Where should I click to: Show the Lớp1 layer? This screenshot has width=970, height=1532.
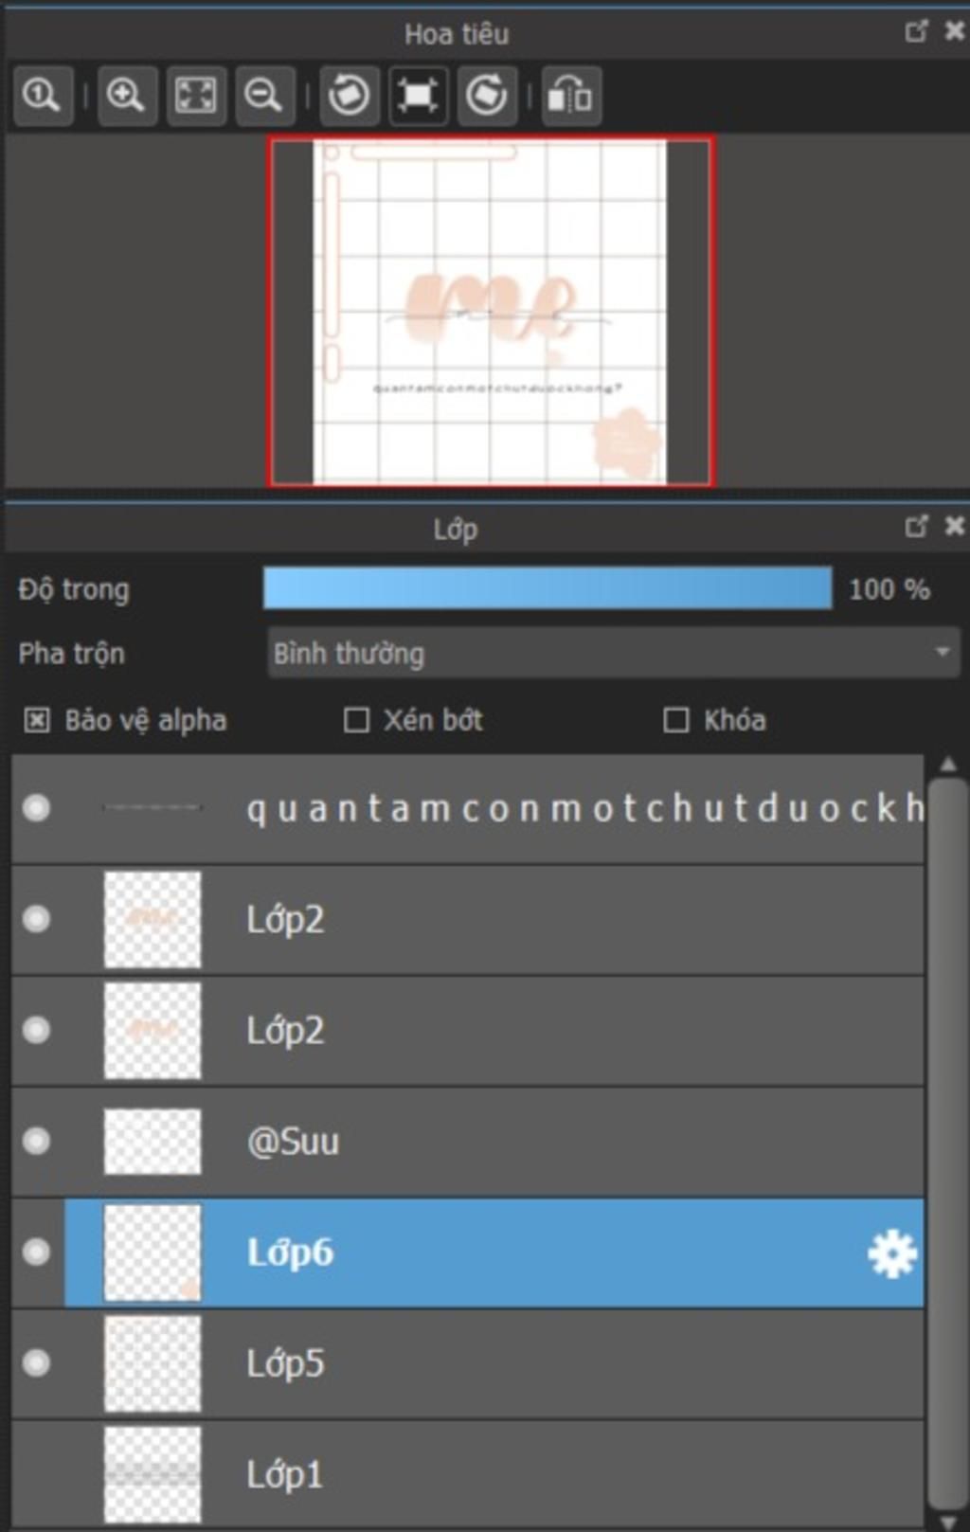tap(37, 1474)
